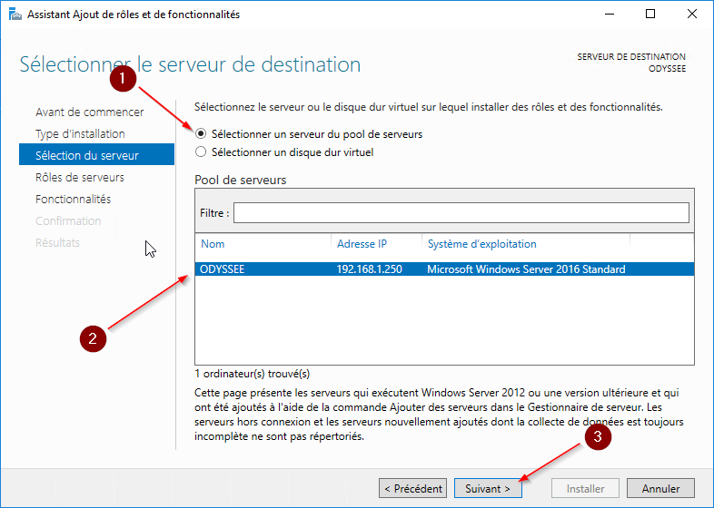
Task: Close the wizard with the X button
Action: tap(692, 15)
